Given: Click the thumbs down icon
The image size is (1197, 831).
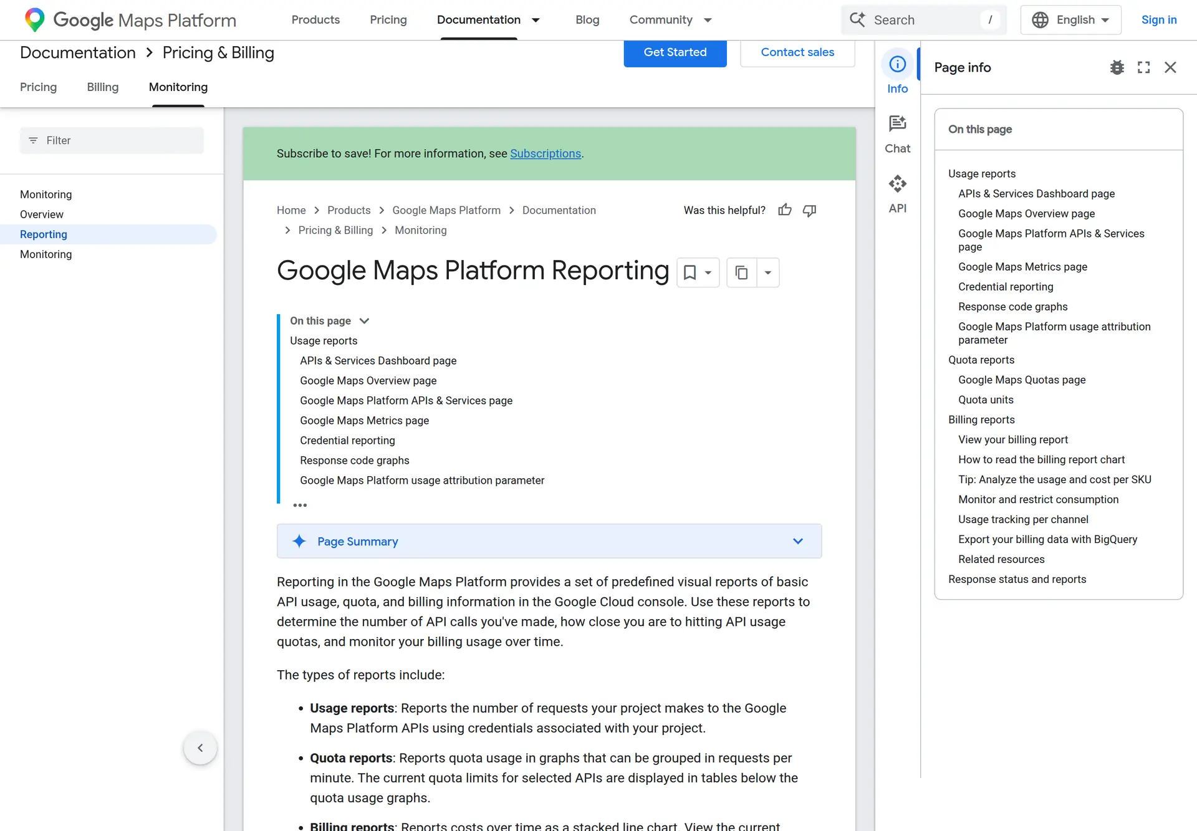Looking at the screenshot, I should (809, 211).
